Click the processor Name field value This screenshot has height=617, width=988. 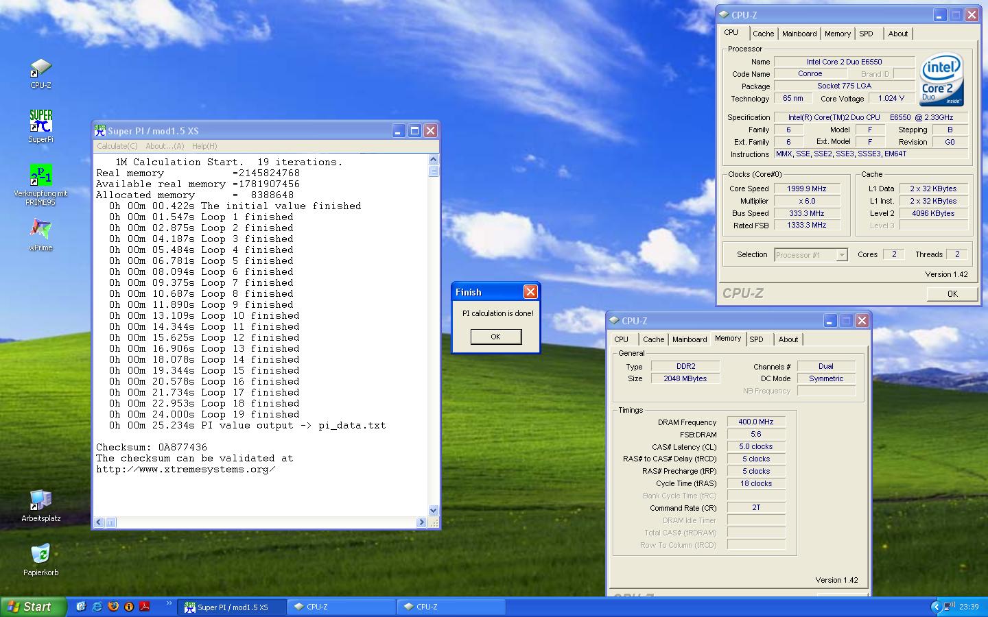coord(845,62)
